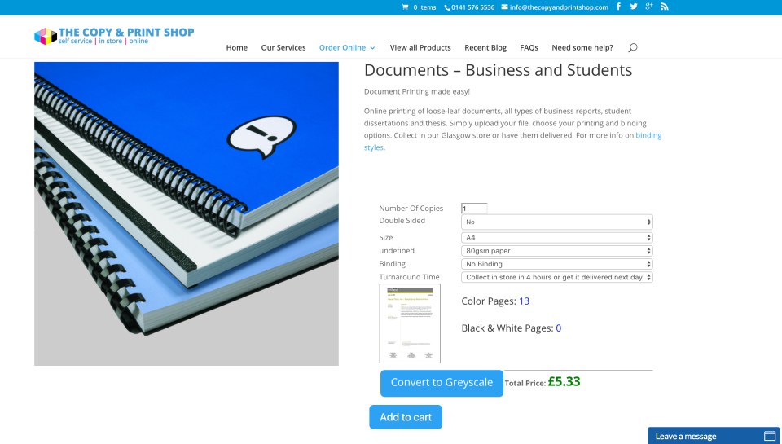782x444 pixels.
Task: Open Need some help? menu item
Action: pyautogui.click(x=582, y=48)
